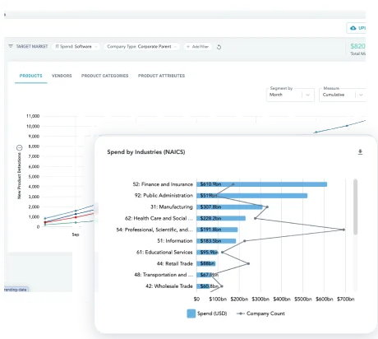Screen dimensions: 378x339
Task: Click the Educational Services $95.9bn bar
Action: 207,253
